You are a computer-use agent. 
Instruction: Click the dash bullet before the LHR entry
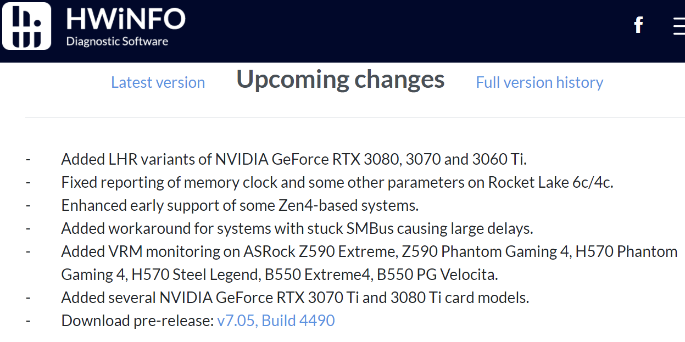pyautogui.click(x=28, y=159)
